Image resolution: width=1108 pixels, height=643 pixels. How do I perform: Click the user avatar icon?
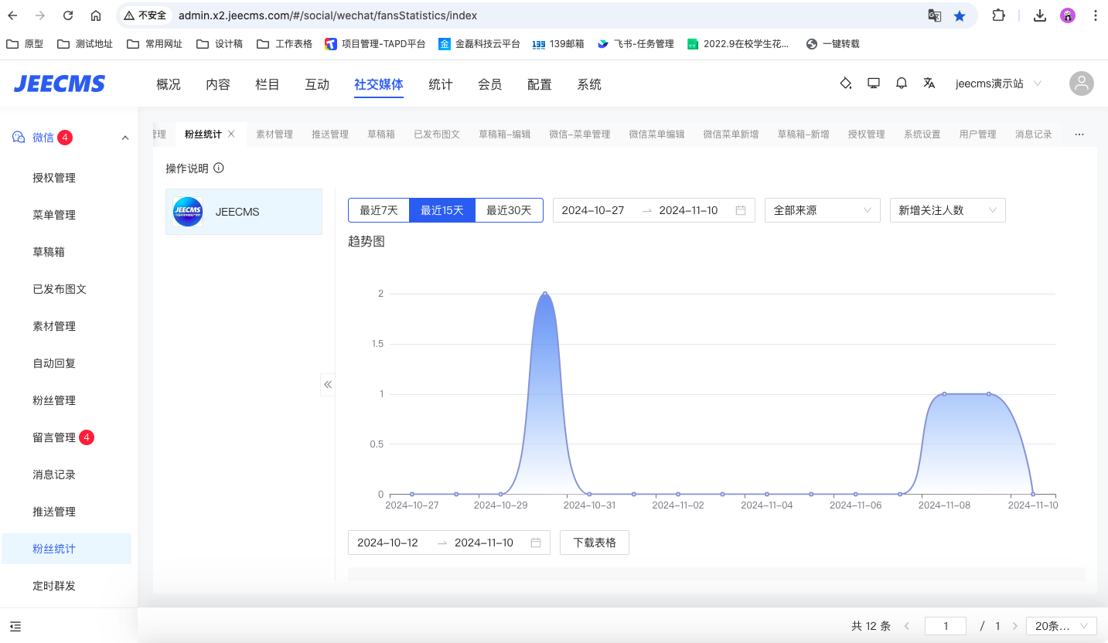(1081, 83)
